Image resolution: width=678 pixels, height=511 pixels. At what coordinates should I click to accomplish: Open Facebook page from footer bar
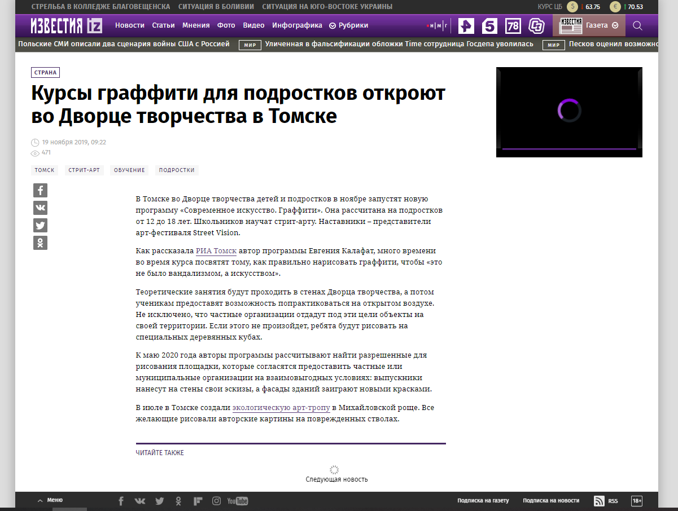pyautogui.click(x=121, y=501)
